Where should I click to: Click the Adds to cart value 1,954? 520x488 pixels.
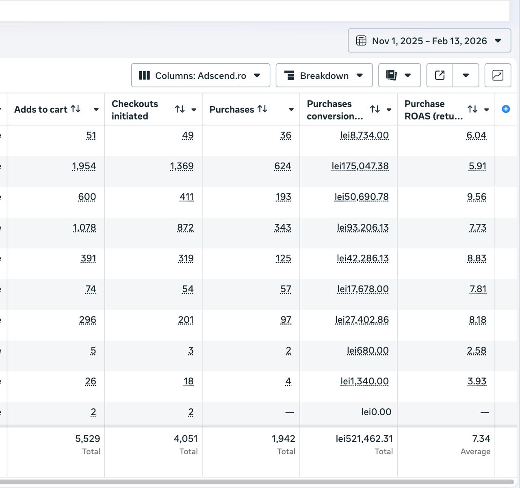pos(84,166)
